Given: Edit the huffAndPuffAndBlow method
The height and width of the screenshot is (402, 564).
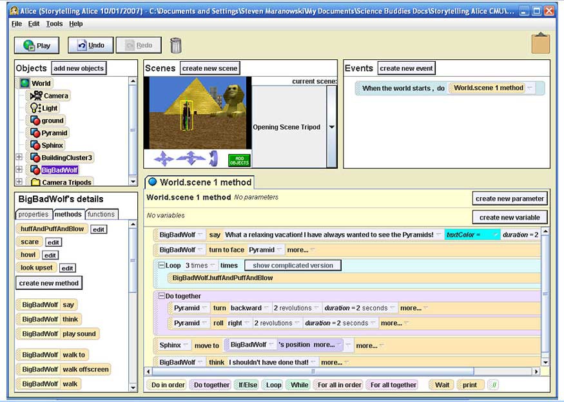Looking at the screenshot, I should click(x=99, y=229).
